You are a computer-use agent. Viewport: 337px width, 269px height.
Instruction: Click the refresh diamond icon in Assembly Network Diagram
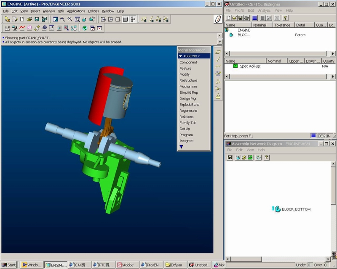(x=258, y=158)
